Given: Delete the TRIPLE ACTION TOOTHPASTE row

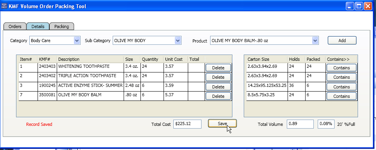Looking at the screenshot, I should 218,77.
